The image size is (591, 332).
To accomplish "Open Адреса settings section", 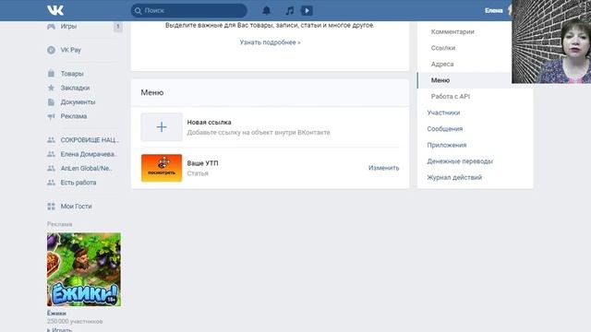I will click(442, 65).
